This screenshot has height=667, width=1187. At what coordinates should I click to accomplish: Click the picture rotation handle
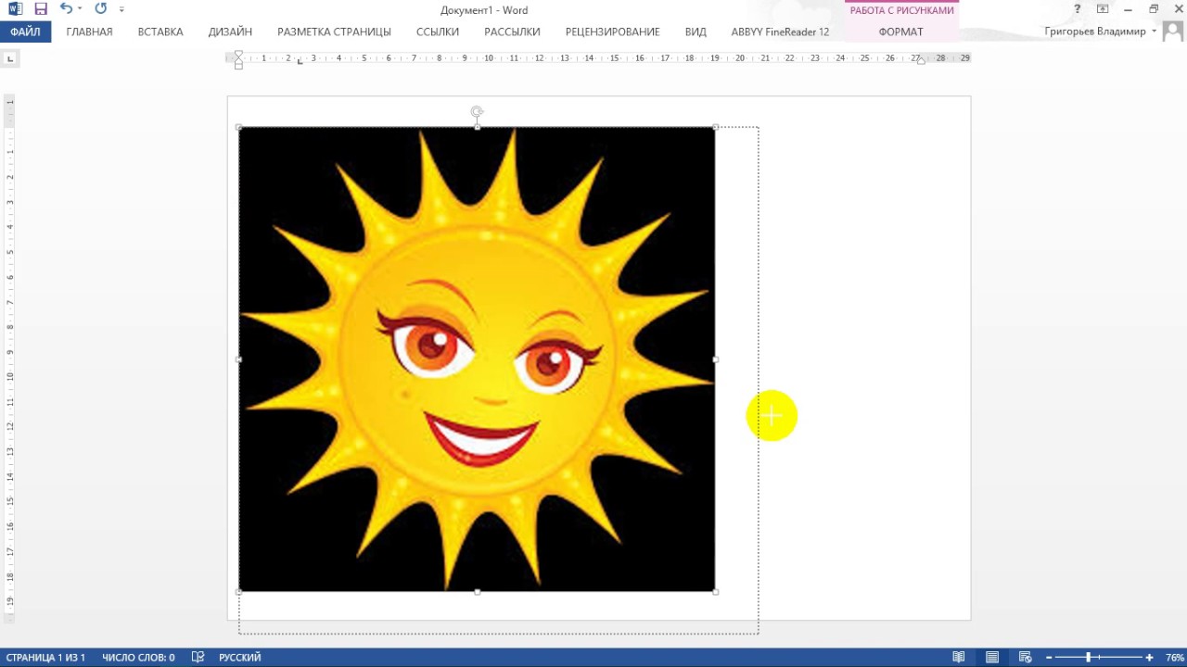click(477, 112)
